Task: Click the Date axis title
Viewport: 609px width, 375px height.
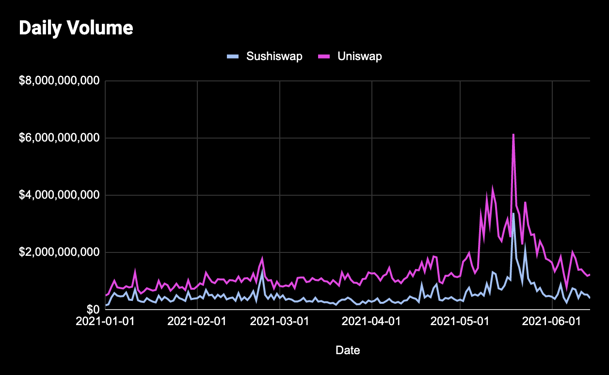Action: [x=348, y=350]
